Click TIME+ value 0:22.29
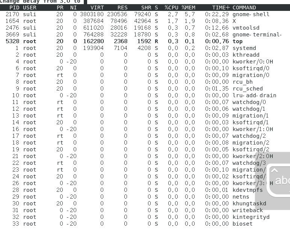 tap(217, 14)
